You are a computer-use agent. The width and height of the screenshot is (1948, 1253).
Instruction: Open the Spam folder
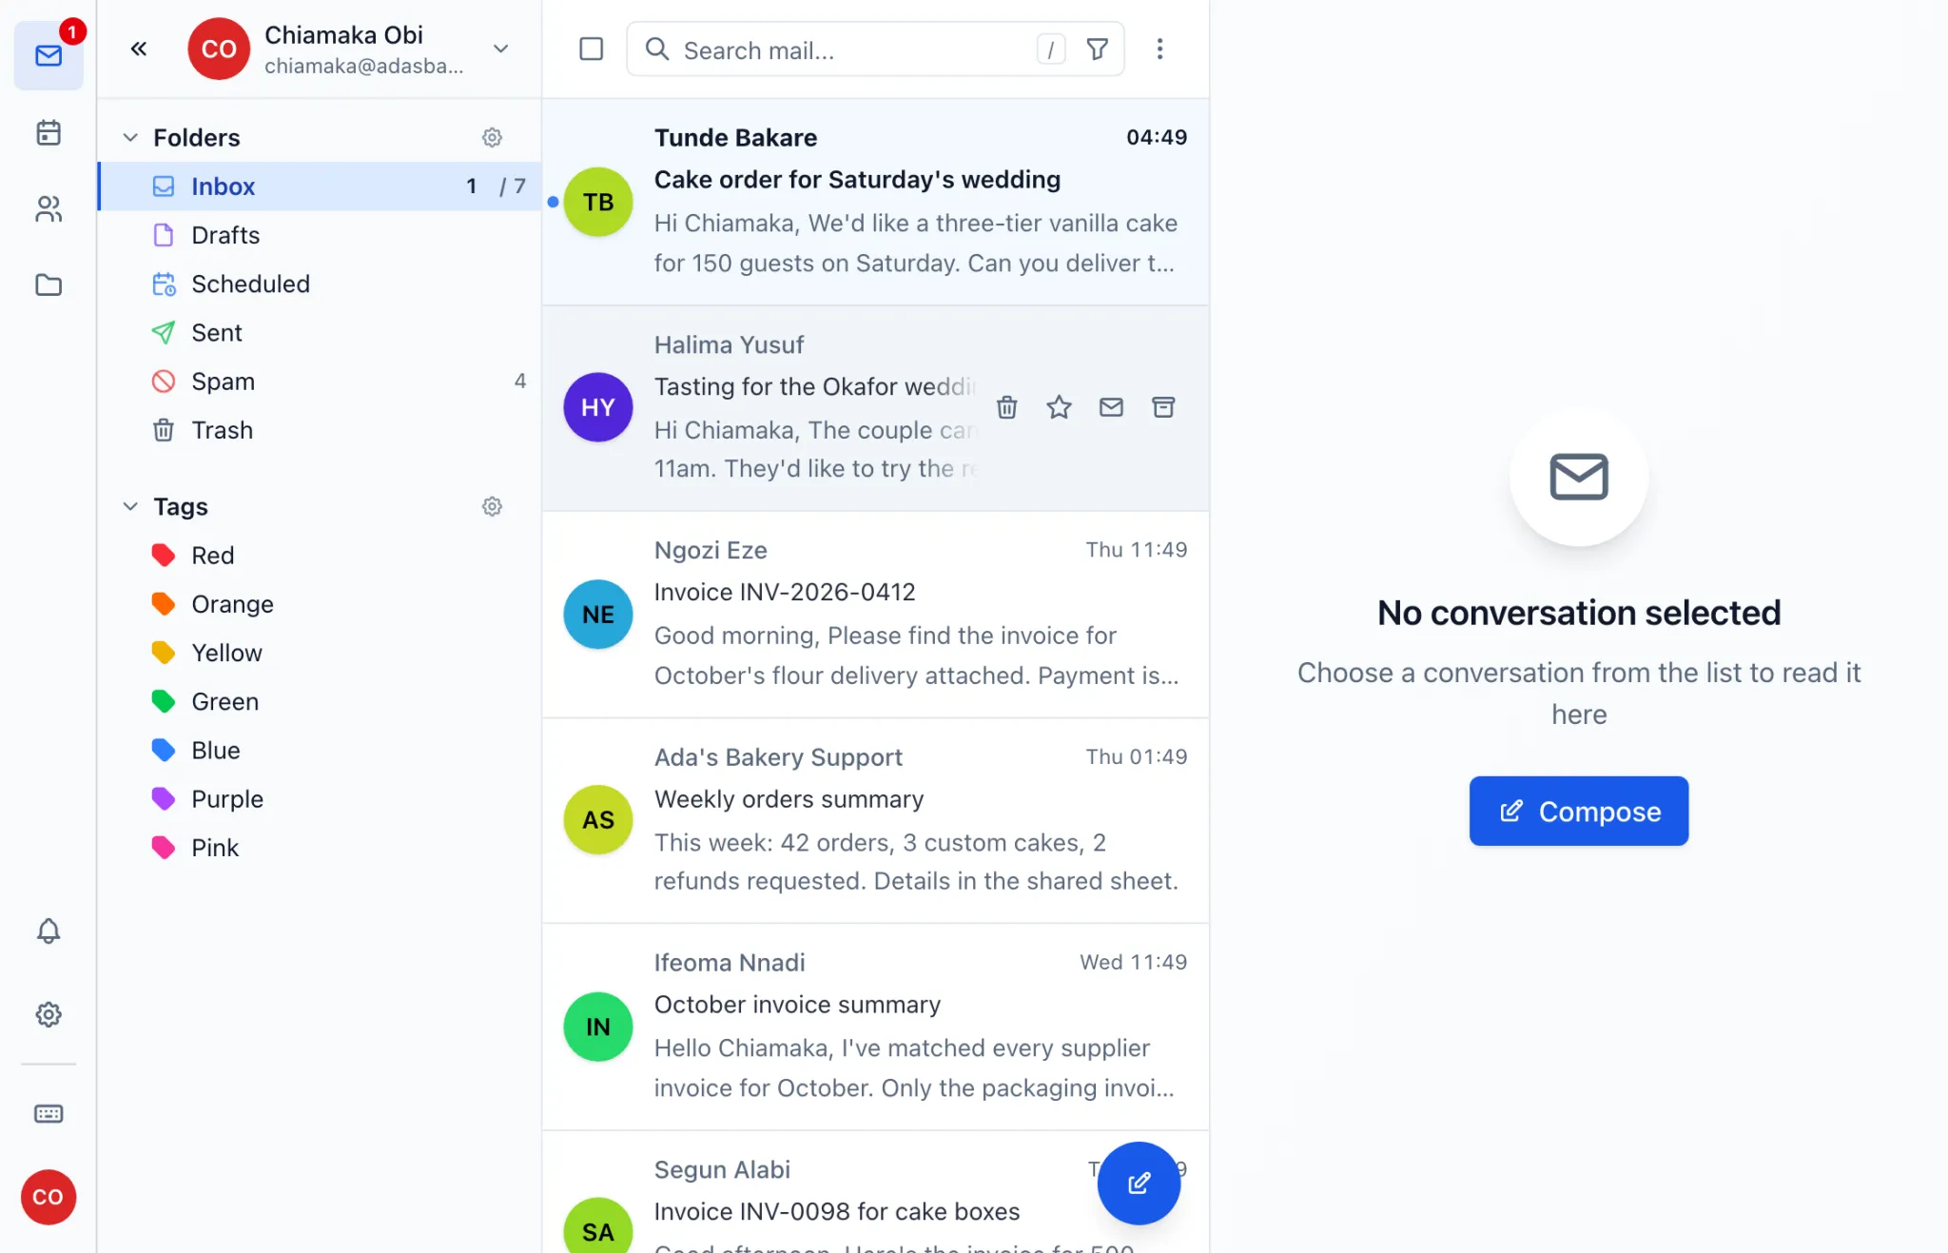pos(321,382)
